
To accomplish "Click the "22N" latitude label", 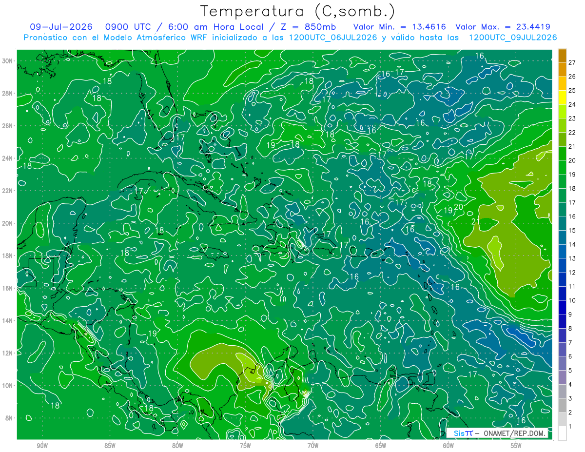I will pos(8,191).
